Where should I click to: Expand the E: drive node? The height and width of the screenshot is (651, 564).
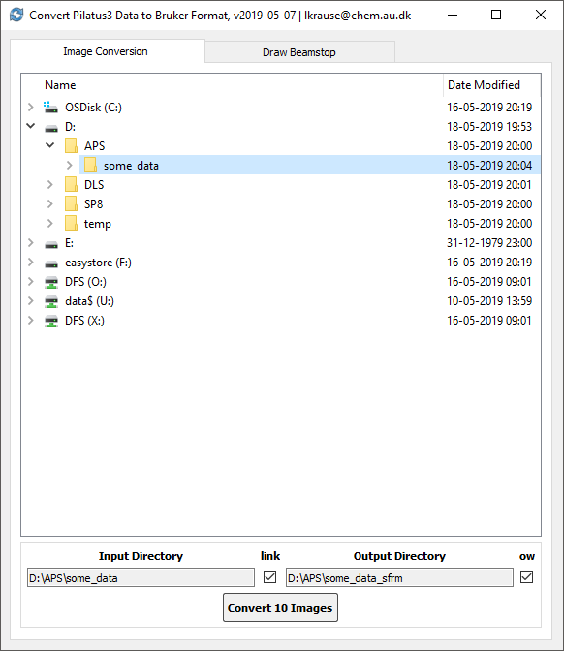pyautogui.click(x=31, y=242)
